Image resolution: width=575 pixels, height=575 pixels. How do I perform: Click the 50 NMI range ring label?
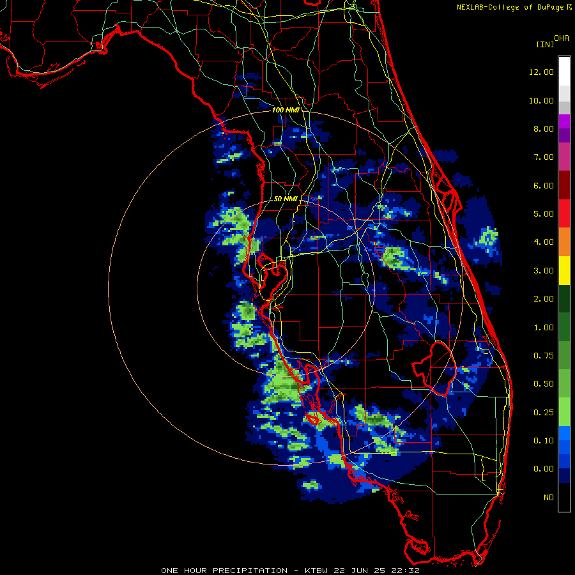tap(286, 199)
